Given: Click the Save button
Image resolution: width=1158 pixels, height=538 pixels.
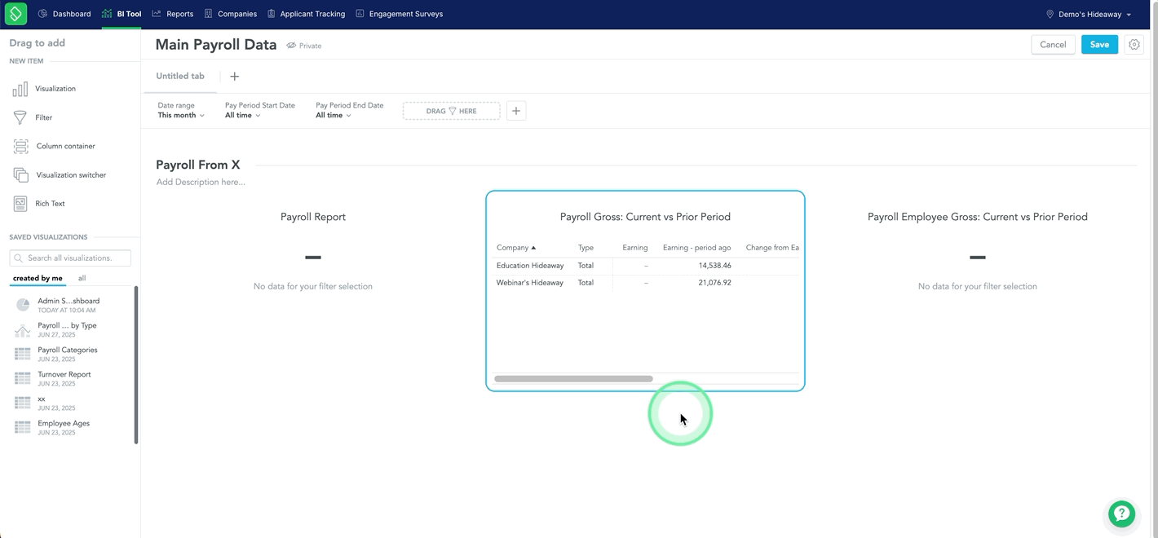Looking at the screenshot, I should (x=1099, y=45).
